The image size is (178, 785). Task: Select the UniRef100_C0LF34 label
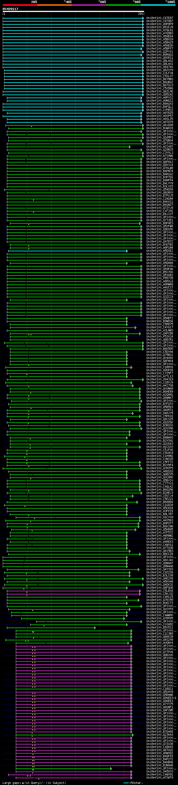click(x=159, y=73)
